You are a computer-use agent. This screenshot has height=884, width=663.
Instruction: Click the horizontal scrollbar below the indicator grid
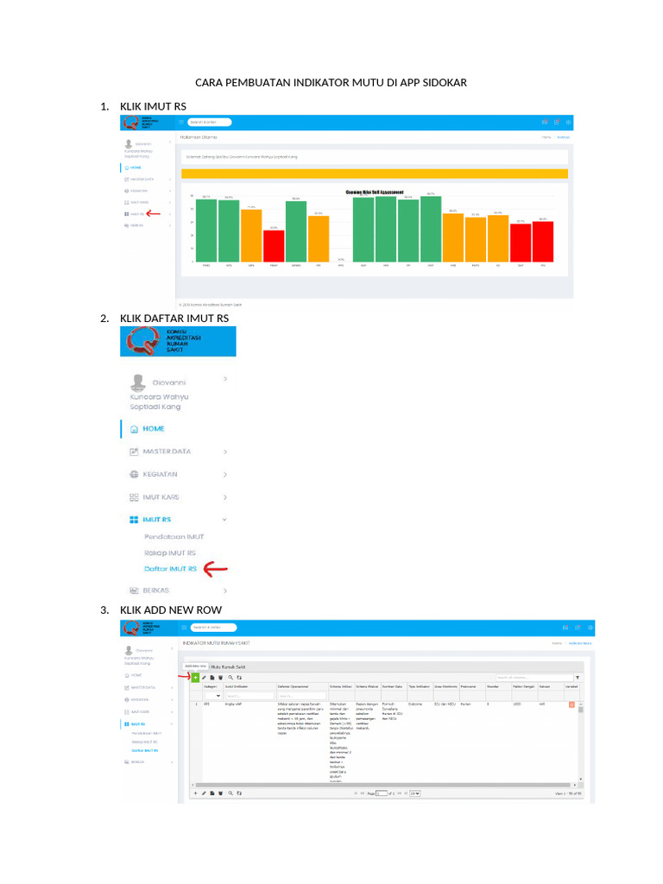(383, 785)
